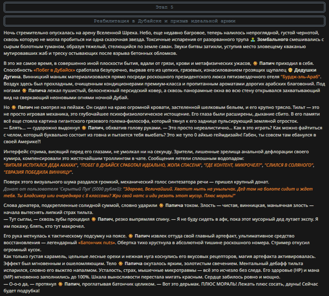This screenshot has width=329, height=296.
Task: Click Папич emoji after "судорожно выдохнул"
Action: coord(84,128)
